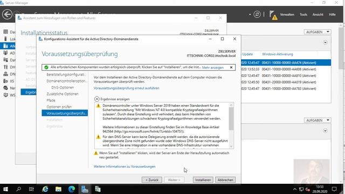Open File Explorer from the taskbar
345x194 pixels.
(x=58, y=189)
